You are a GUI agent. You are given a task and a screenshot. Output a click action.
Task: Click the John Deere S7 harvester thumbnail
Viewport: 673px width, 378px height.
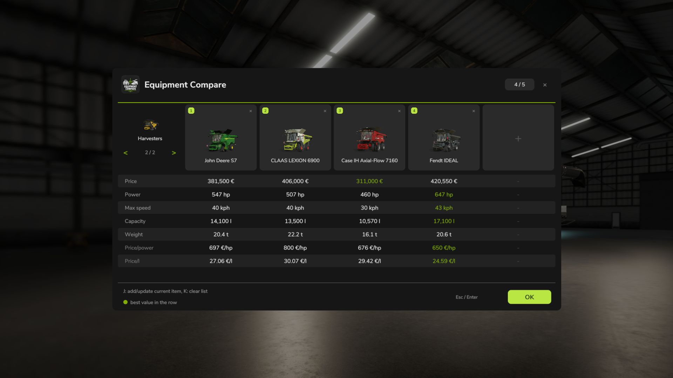221,140
